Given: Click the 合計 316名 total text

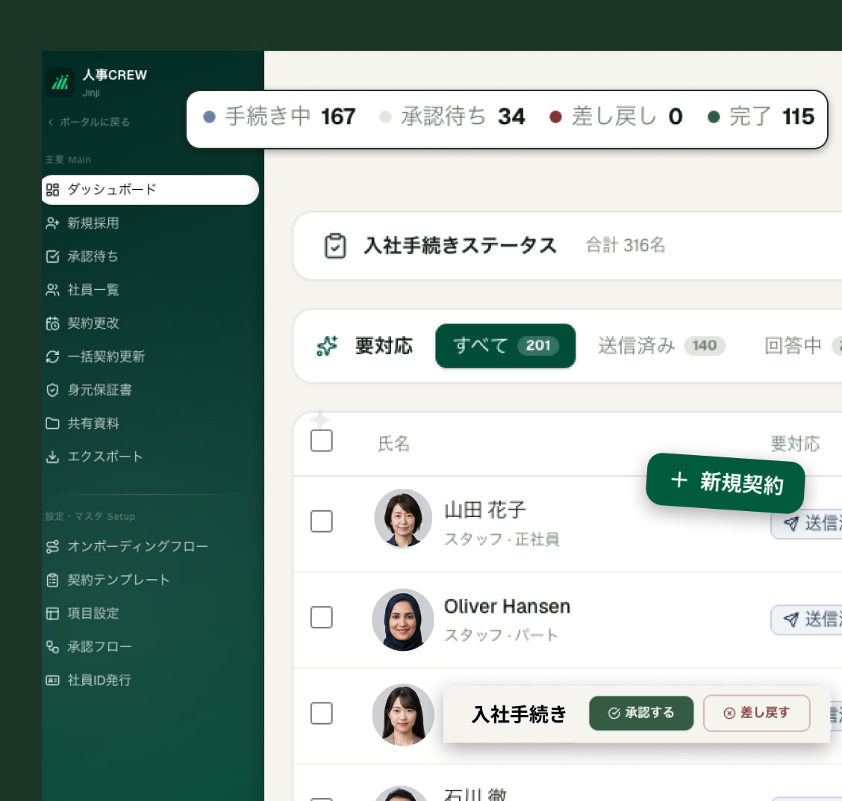Looking at the screenshot, I should pyautogui.click(x=625, y=245).
